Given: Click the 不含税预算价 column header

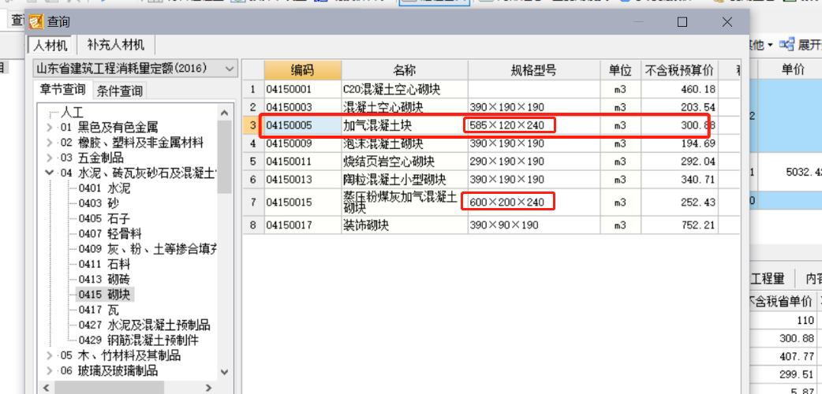Looking at the screenshot, I should tap(679, 70).
